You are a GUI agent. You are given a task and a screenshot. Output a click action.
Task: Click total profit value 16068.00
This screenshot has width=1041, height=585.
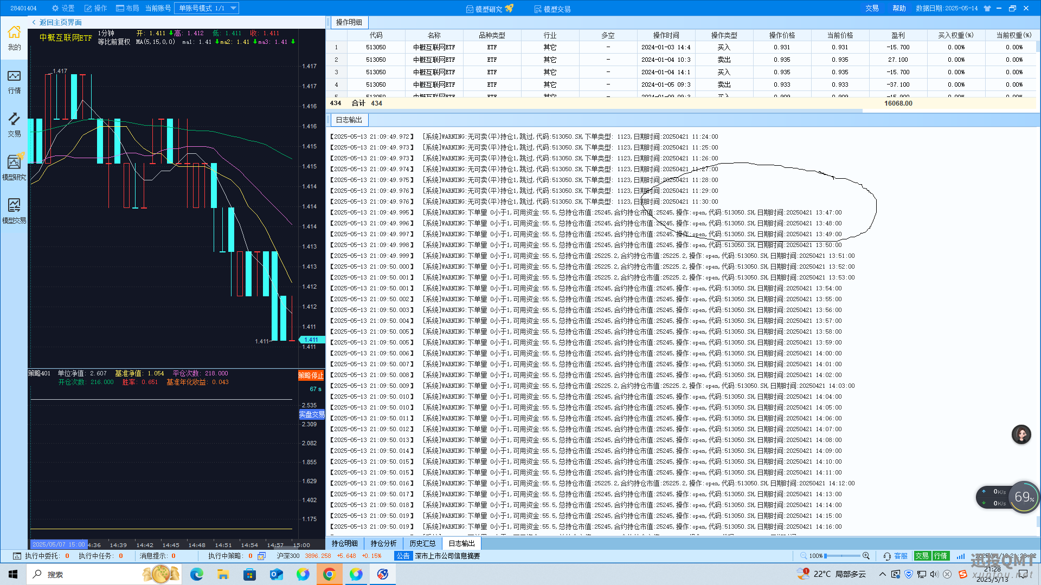898,103
